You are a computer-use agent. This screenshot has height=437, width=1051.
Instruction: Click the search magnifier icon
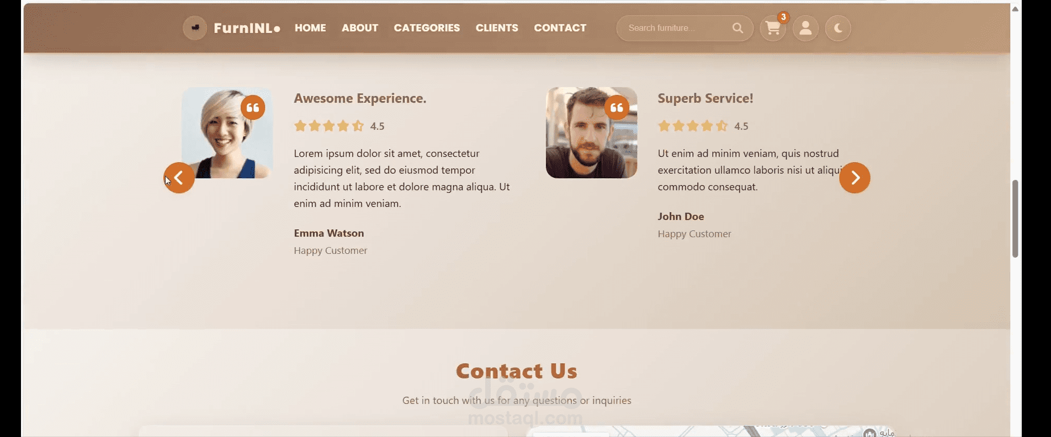pyautogui.click(x=737, y=28)
